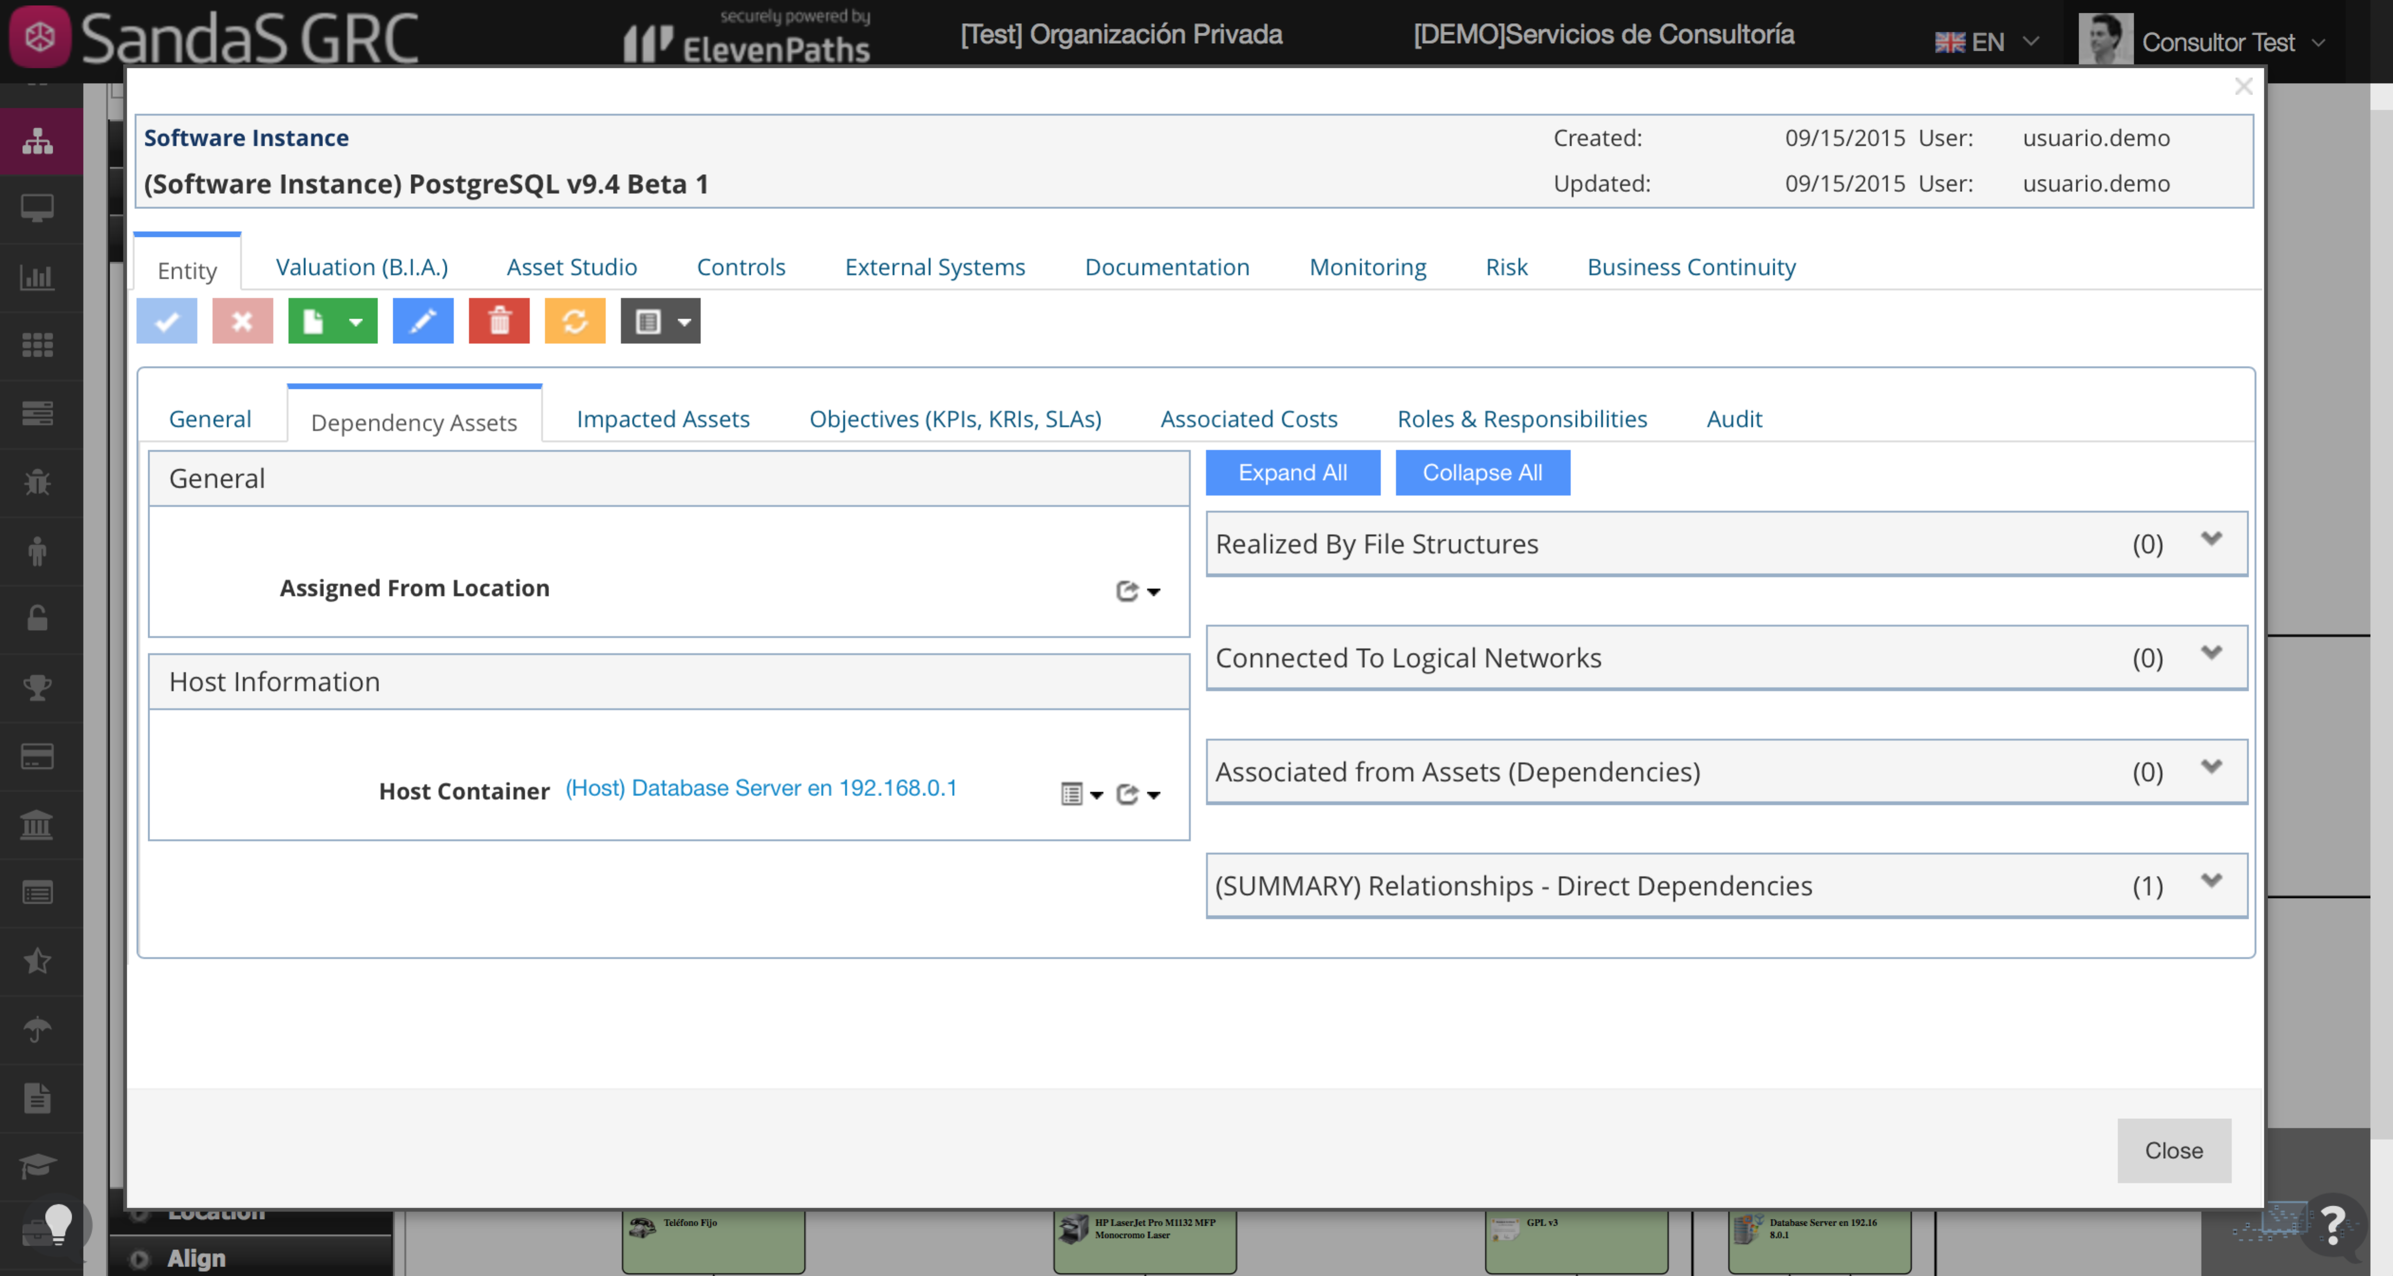Click the blue pencil edit icon
The width and height of the screenshot is (2393, 1276).
click(x=423, y=321)
